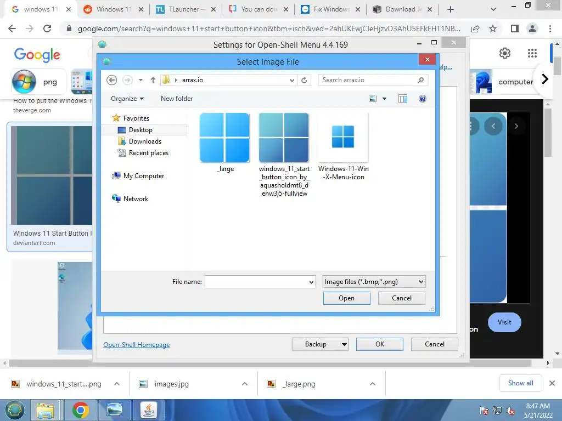Click New folder button
This screenshot has height=421, width=562.
(177, 99)
